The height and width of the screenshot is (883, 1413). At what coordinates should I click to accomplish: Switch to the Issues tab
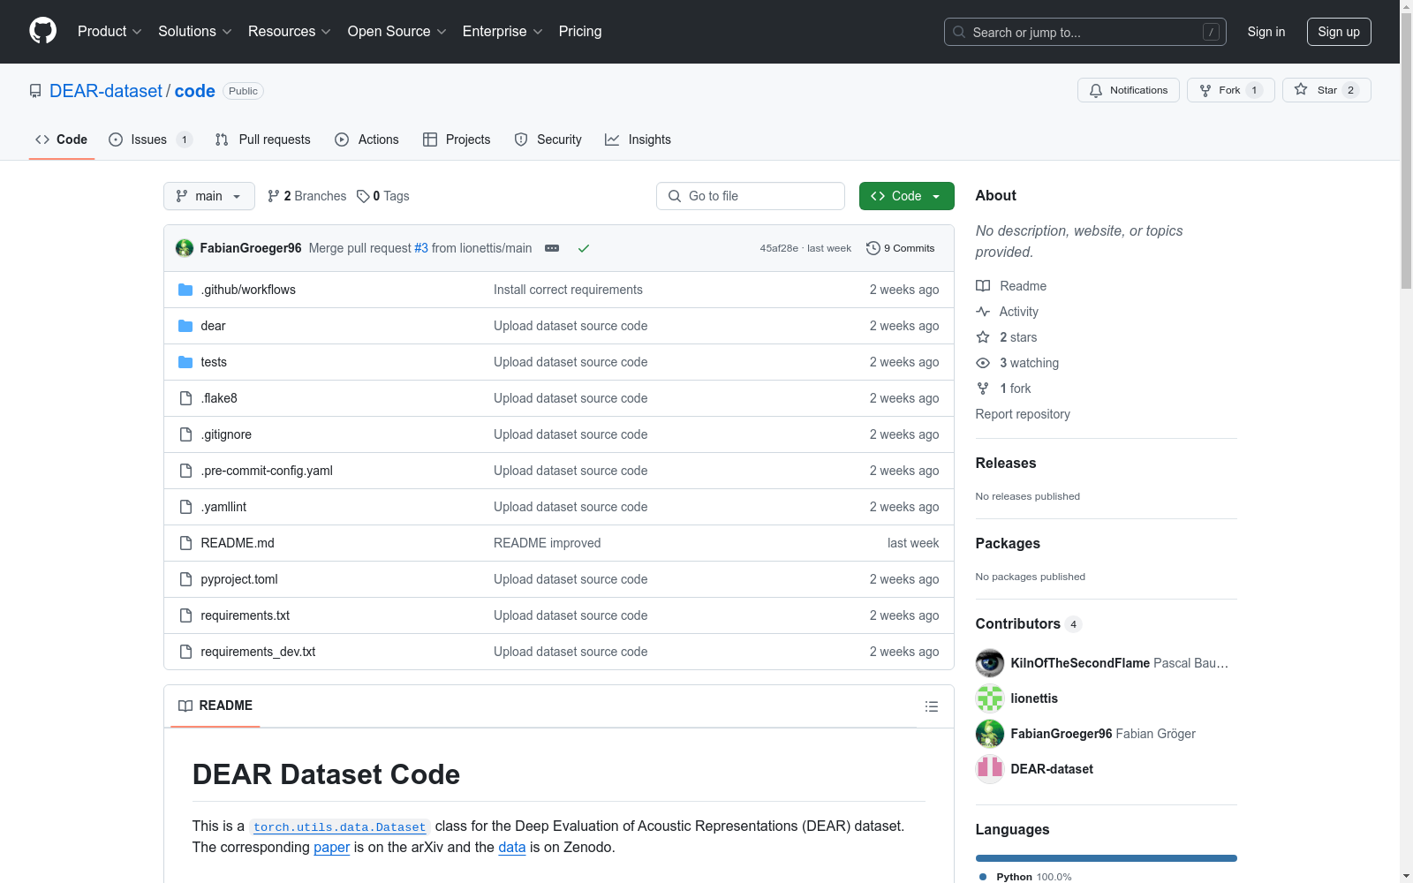click(x=150, y=140)
